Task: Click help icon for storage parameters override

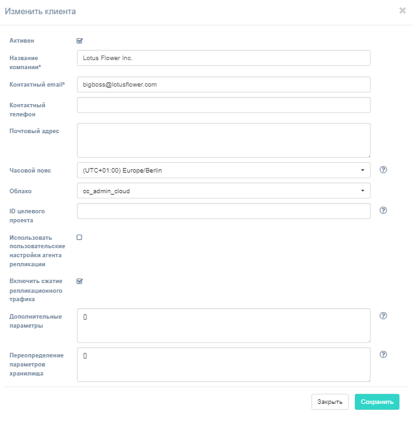Action: coord(383,354)
